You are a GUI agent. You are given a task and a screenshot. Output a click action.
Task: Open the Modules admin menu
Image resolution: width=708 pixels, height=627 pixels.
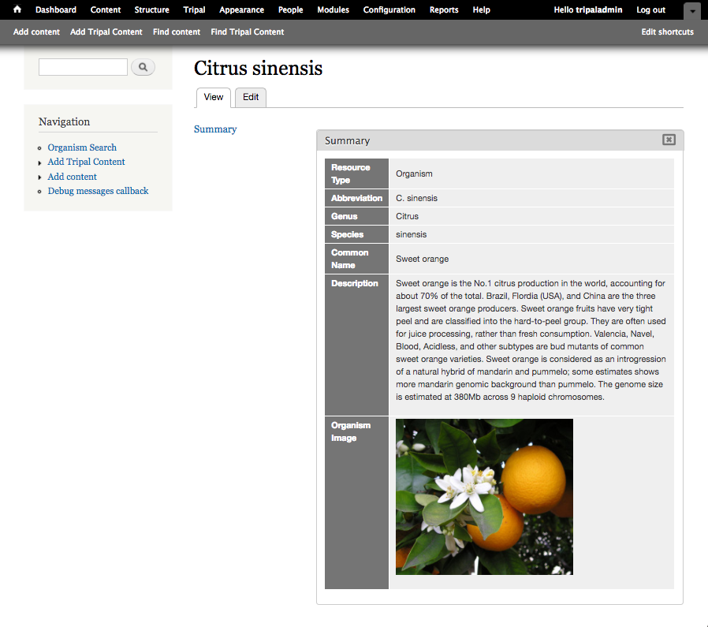click(333, 10)
